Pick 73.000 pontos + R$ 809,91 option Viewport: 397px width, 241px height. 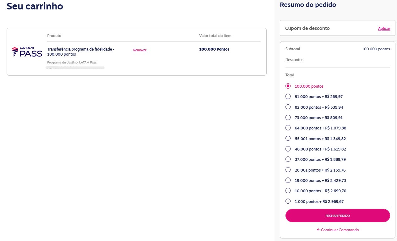pos(288,118)
